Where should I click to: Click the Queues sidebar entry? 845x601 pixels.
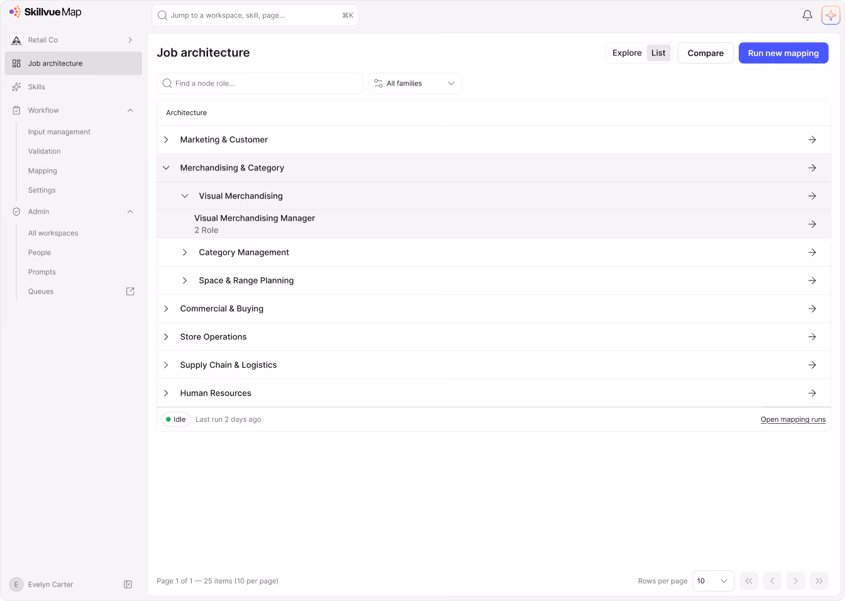tap(41, 292)
